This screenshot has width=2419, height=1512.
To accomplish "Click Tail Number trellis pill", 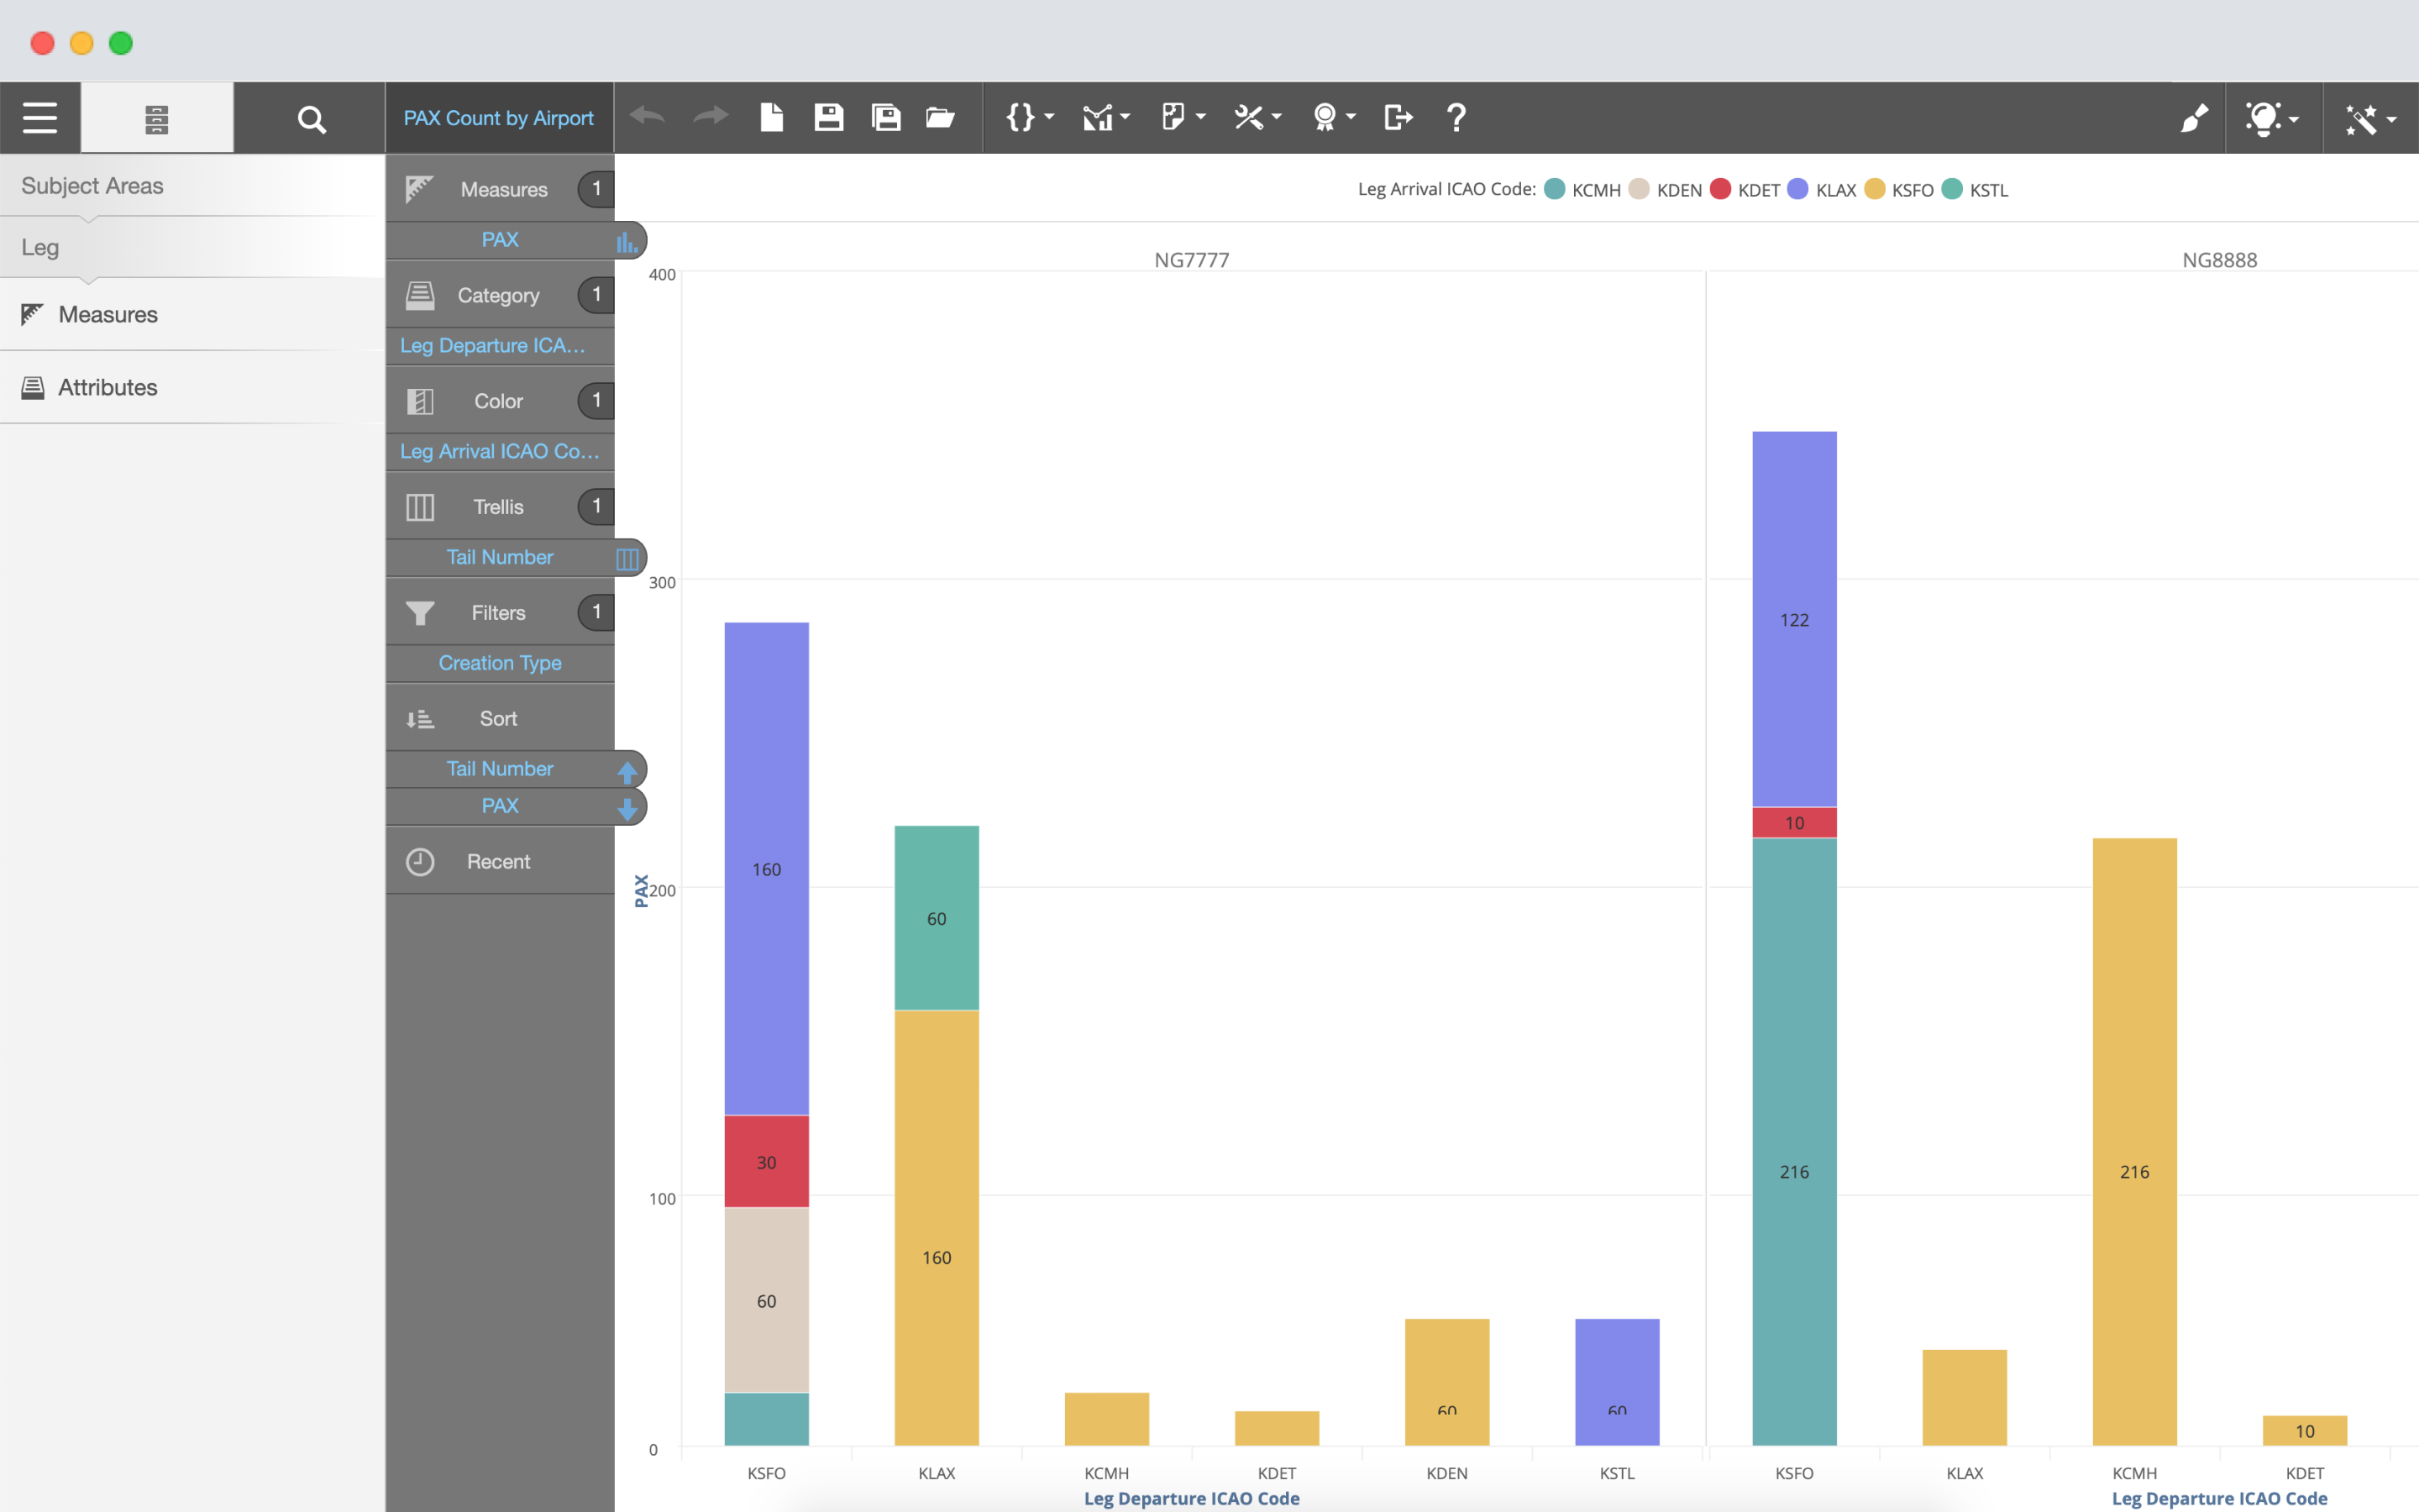I will [x=500, y=557].
